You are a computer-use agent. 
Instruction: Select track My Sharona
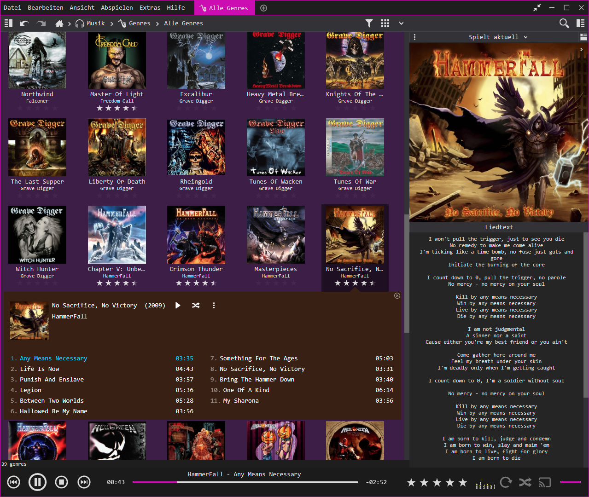click(302, 401)
